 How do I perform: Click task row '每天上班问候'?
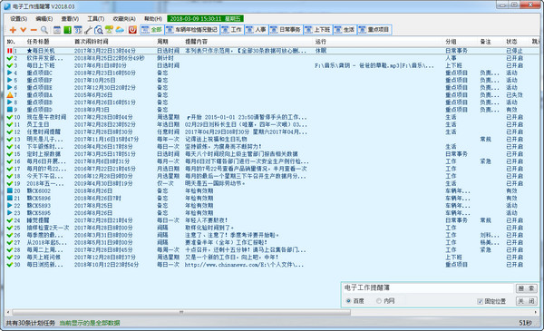272,258
